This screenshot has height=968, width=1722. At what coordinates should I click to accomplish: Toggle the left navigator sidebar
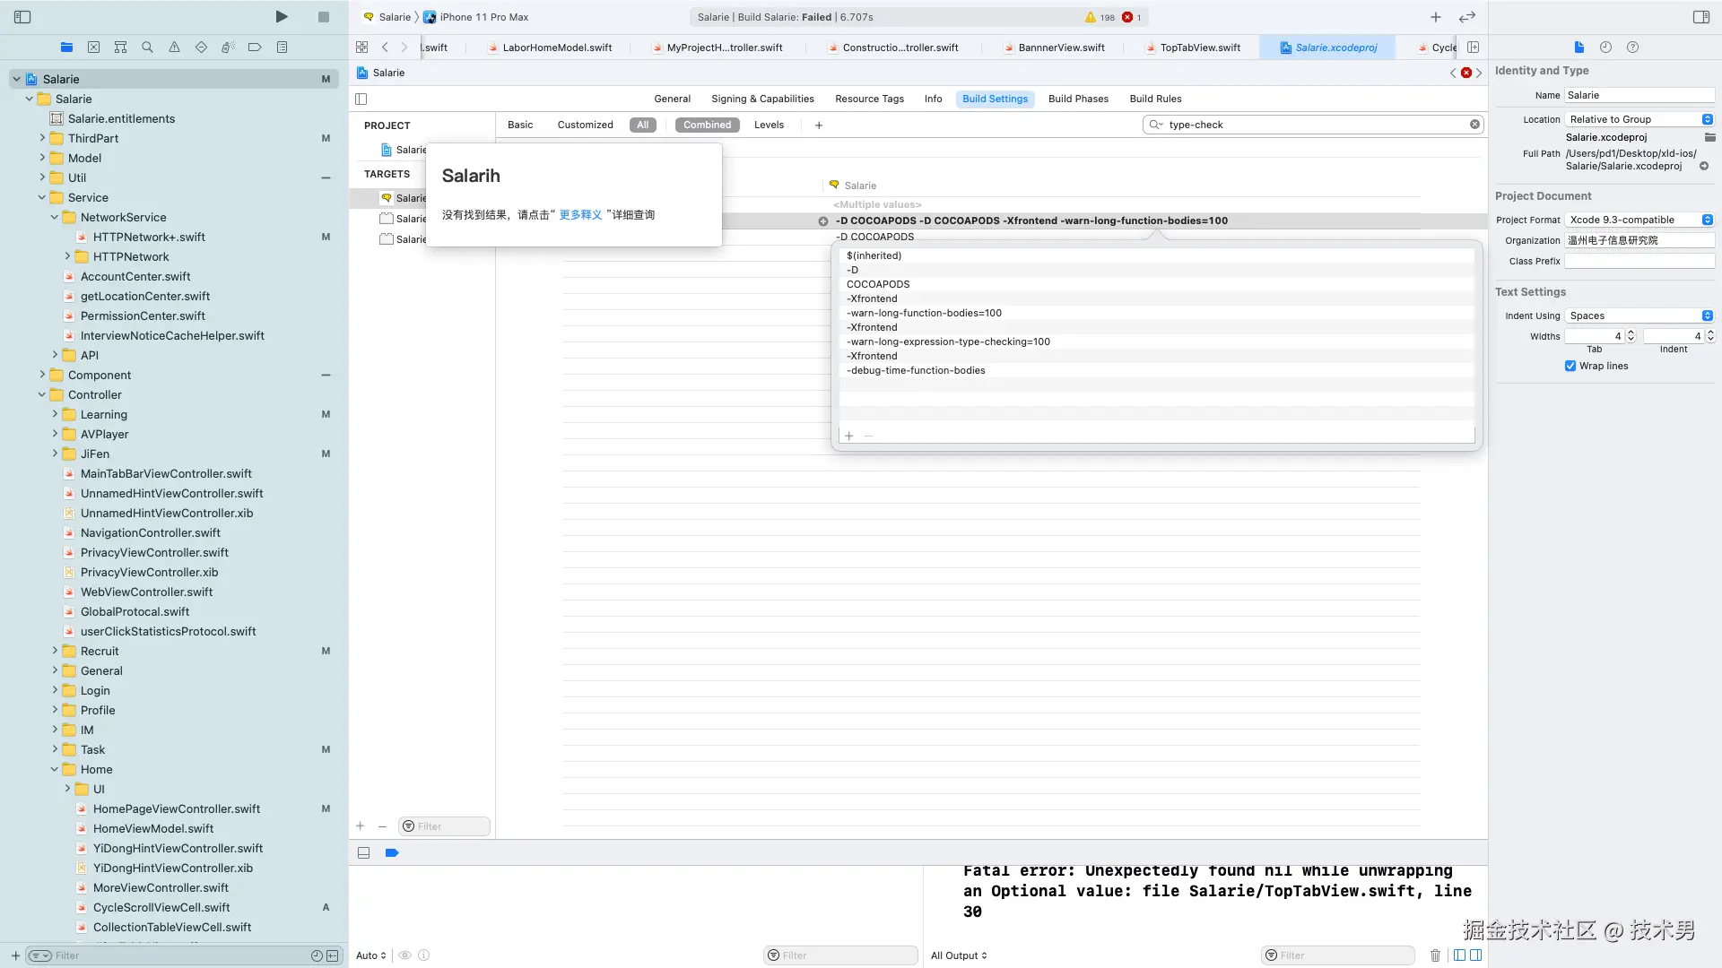22,17
